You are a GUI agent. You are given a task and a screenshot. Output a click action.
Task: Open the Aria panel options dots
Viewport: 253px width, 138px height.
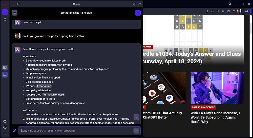click(x=13, y=4)
